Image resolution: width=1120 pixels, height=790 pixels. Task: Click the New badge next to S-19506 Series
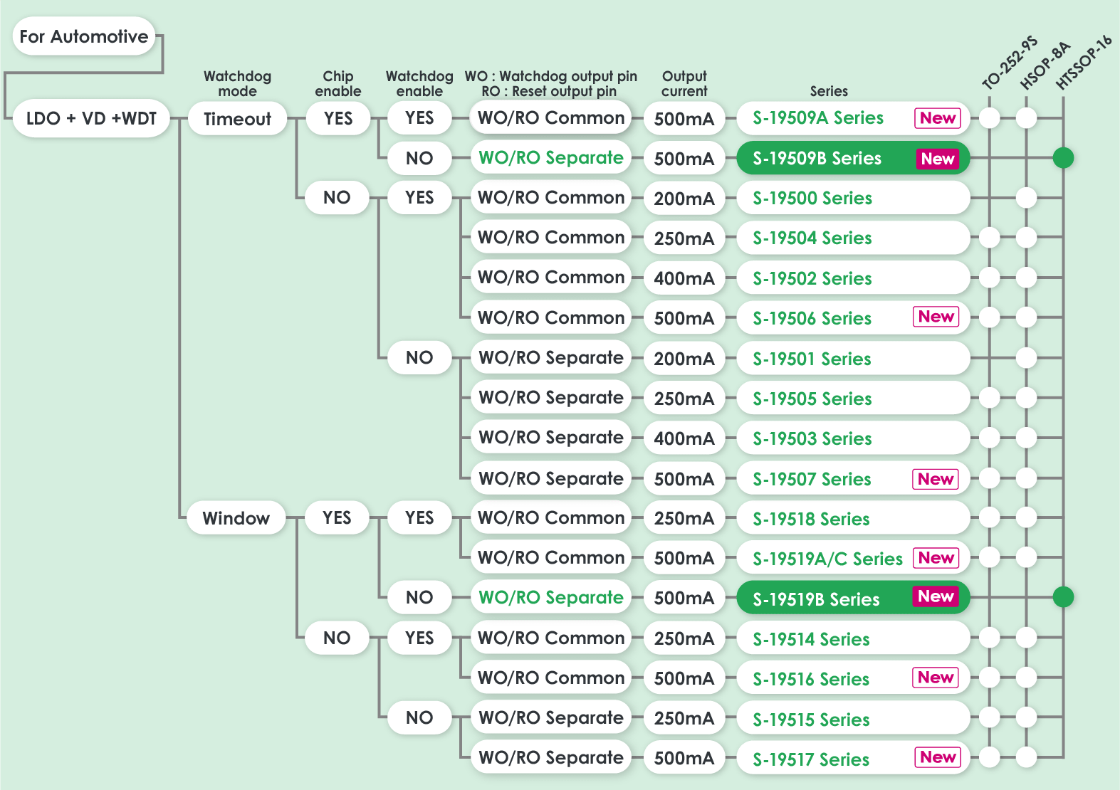point(936,317)
